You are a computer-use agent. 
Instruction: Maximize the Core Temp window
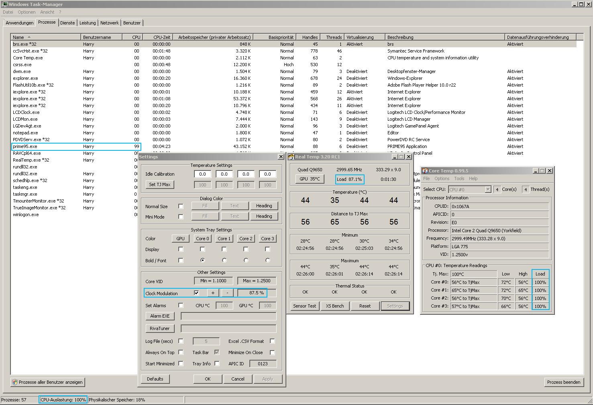click(542, 171)
